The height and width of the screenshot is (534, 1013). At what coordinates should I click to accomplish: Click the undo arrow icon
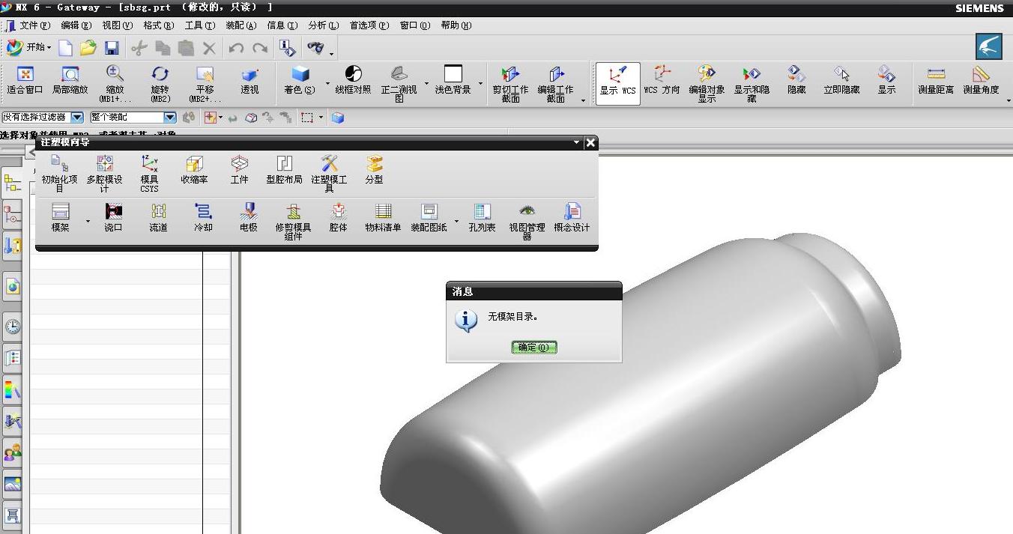236,48
